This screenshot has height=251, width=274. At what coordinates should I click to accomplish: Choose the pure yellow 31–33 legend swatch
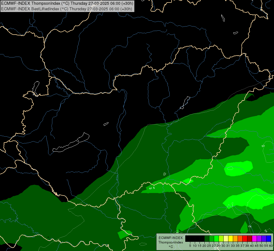pyautogui.click(x=231, y=238)
